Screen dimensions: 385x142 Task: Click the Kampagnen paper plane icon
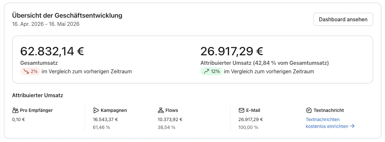(96, 110)
